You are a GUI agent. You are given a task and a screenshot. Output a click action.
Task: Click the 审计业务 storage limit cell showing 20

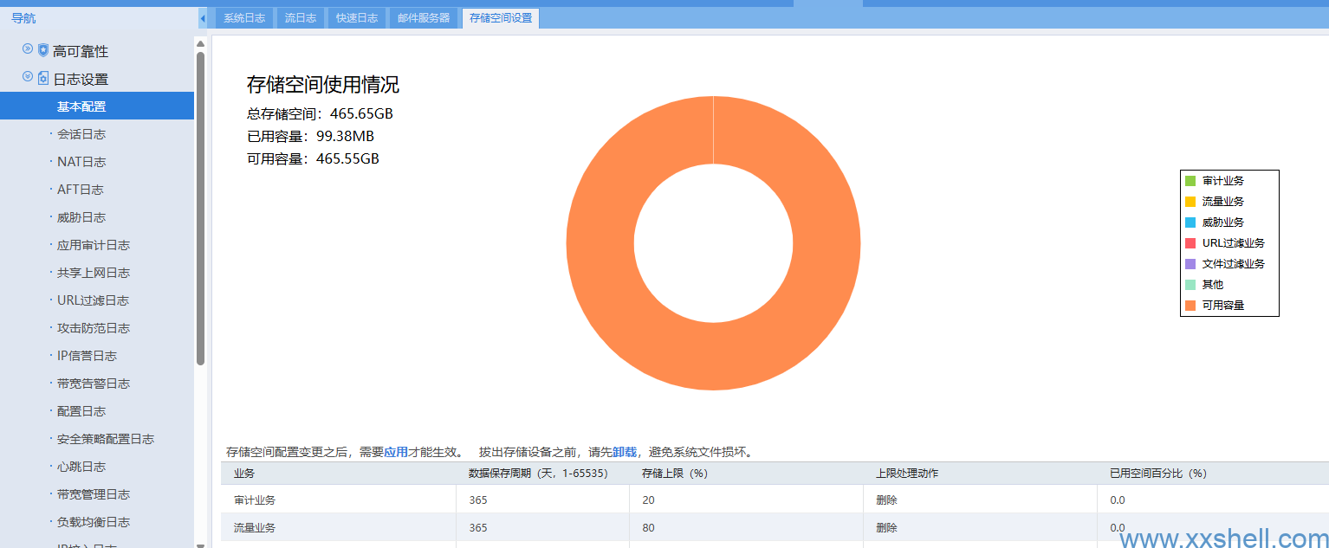pyautogui.click(x=745, y=500)
